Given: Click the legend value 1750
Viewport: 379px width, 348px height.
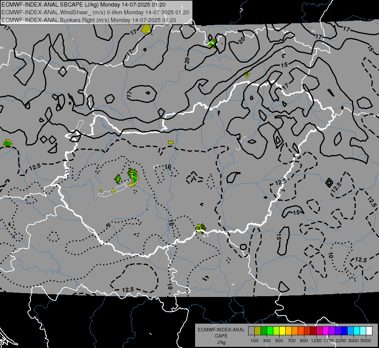Looking at the screenshot, I should [x=329, y=341].
